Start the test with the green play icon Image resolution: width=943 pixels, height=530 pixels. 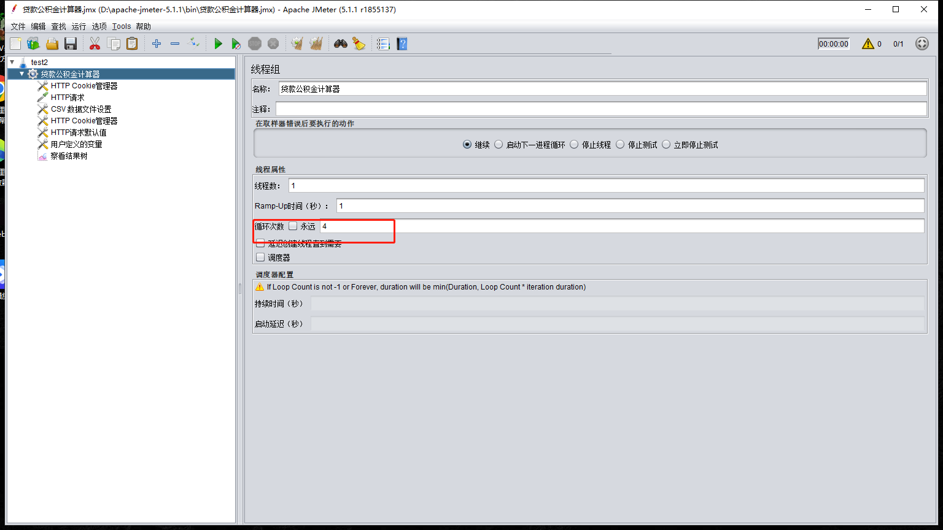[218, 44]
